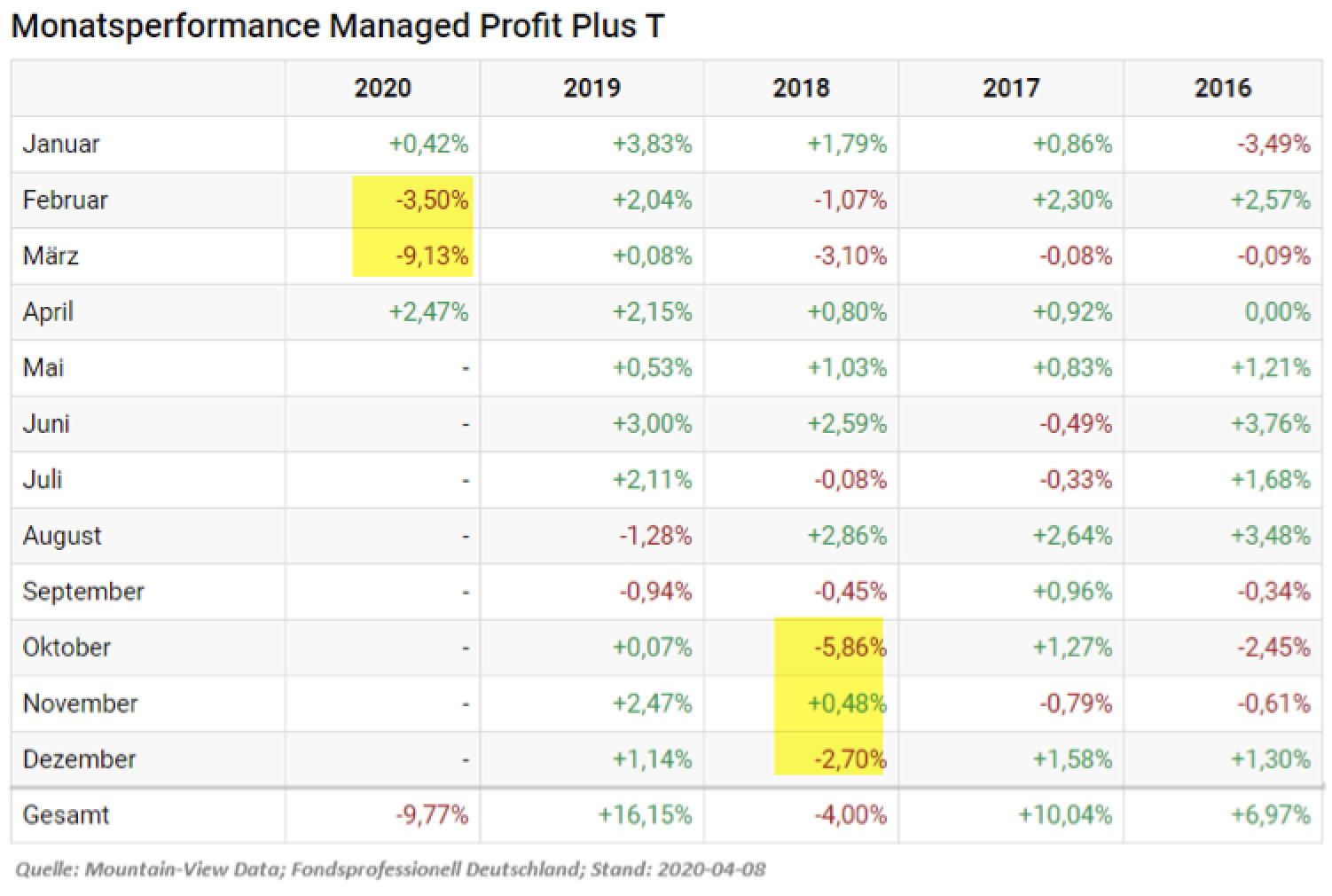Image resolution: width=1332 pixels, height=896 pixels.
Task: Select the September row label
Action: (83, 592)
